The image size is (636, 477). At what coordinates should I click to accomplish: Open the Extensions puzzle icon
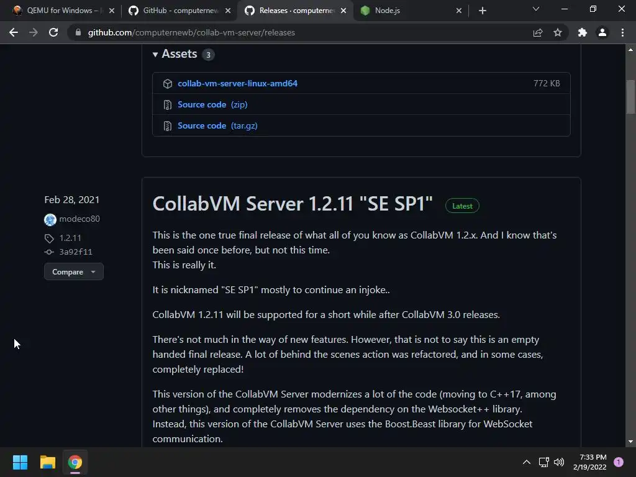583,32
